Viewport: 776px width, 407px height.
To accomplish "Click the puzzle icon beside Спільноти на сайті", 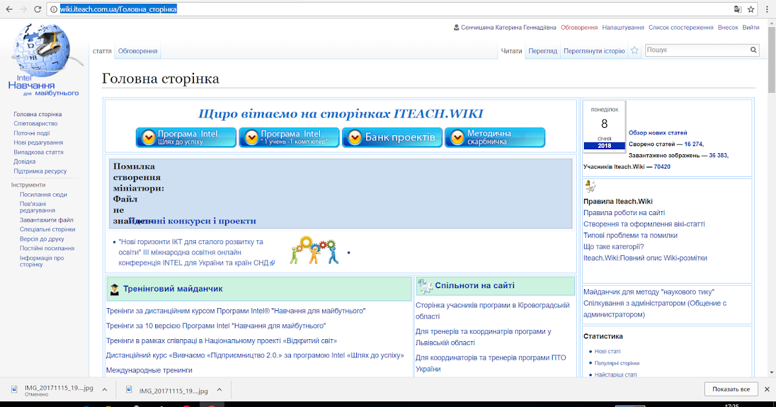I will pos(425,286).
